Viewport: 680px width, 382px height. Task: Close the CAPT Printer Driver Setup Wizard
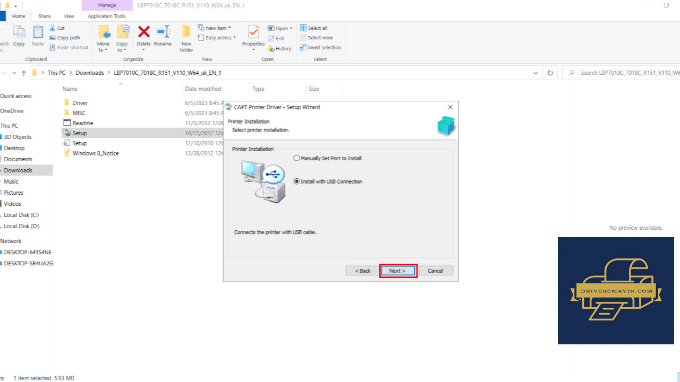click(450, 107)
